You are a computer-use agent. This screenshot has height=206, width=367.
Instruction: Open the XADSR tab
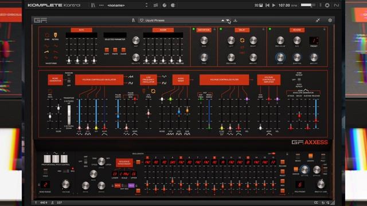[x=163, y=30]
